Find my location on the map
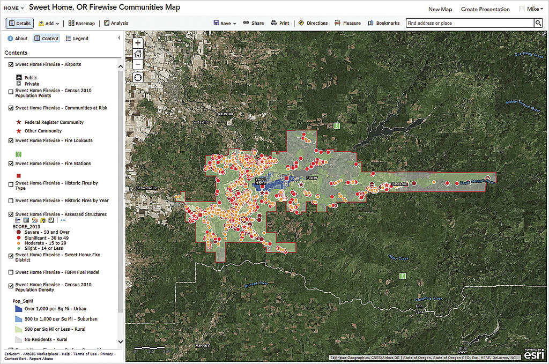 click(138, 77)
